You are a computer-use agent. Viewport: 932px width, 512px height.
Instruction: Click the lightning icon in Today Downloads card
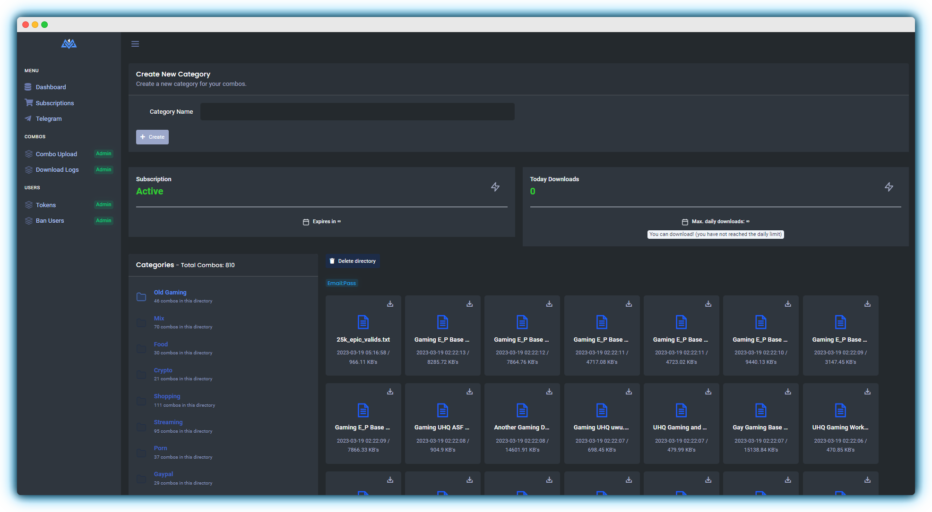pos(889,187)
